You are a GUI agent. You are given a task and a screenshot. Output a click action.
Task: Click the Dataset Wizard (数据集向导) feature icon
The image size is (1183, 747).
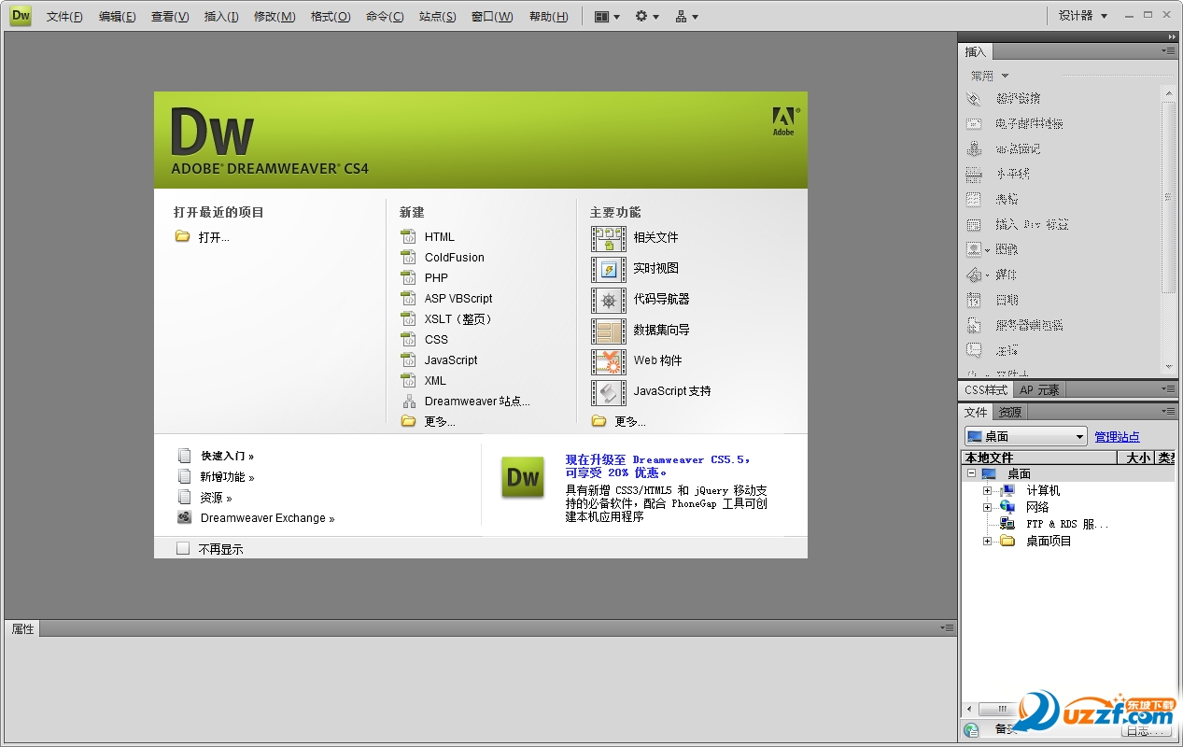point(609,331)
